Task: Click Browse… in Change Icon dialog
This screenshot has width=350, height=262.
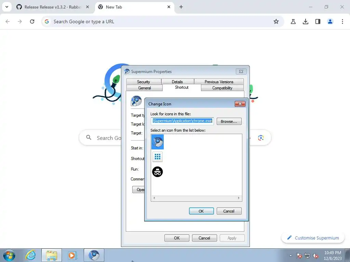Action: pos(229,121)
